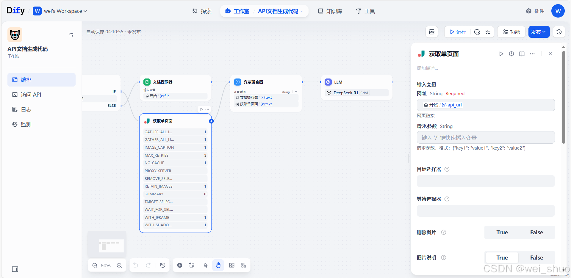Open 监测 monitoring in sidebar
The height and width of the screenshot is (278, 571).
click(41, 124)
